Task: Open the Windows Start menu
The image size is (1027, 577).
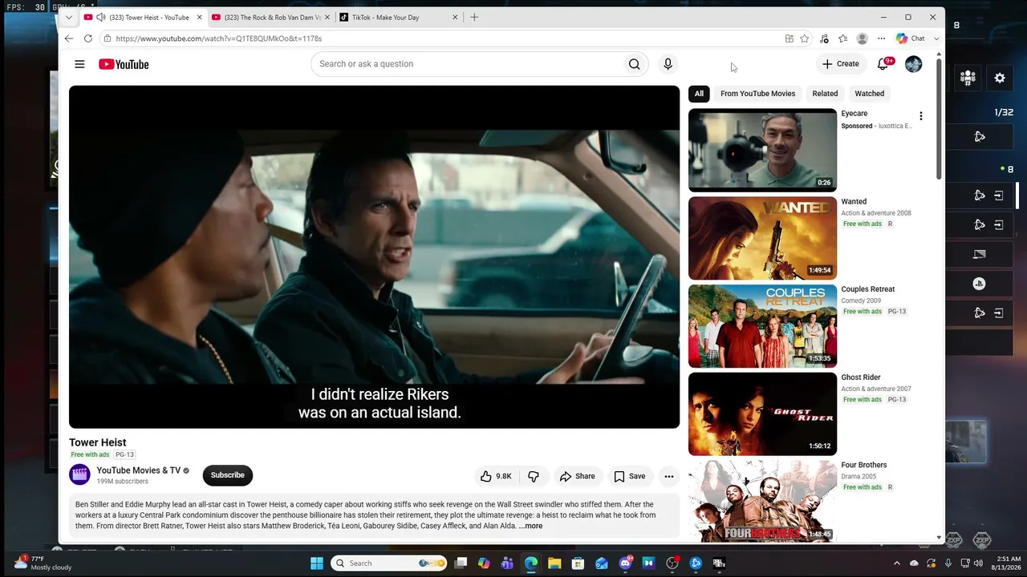Action: click(317, 563)
